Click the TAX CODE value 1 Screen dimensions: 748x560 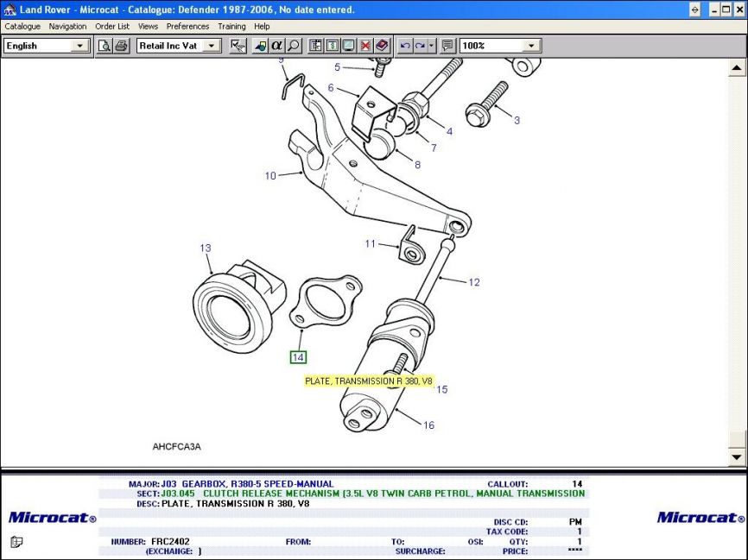[580, 532]
